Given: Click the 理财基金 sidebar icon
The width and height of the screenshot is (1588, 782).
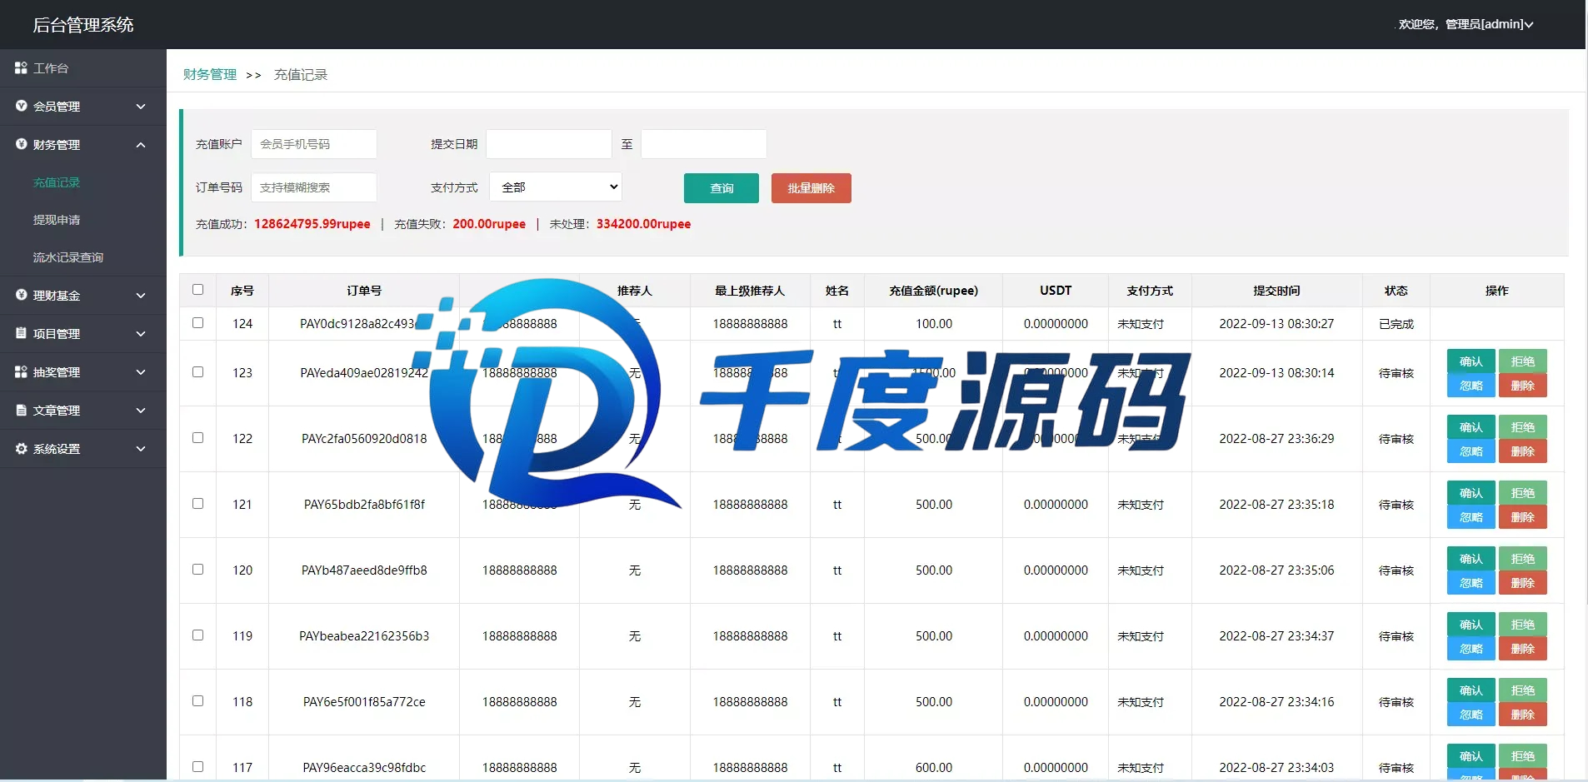Looking at the screenshot, I should click(x=21, y=295).
